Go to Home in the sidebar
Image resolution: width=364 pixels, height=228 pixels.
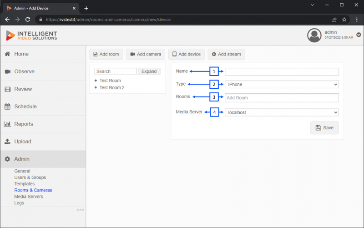pyautogui.click(x=43, y=54)
